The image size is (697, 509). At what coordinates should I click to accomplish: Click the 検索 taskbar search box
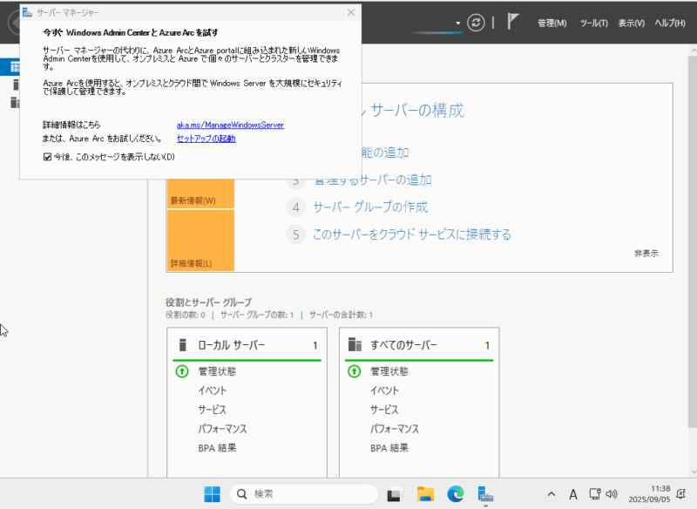click(303, 494)
